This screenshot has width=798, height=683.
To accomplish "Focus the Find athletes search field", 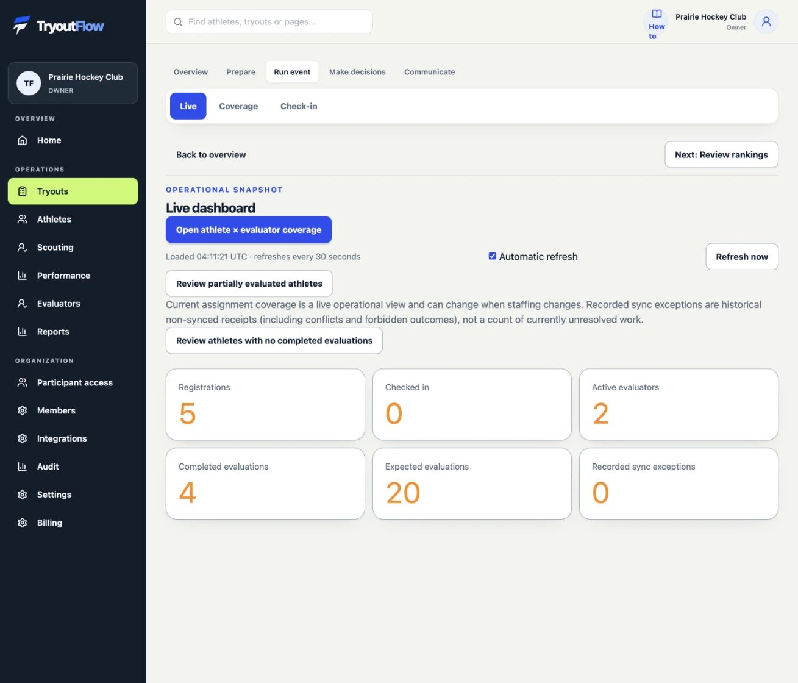I will click(x=269, y=22).
